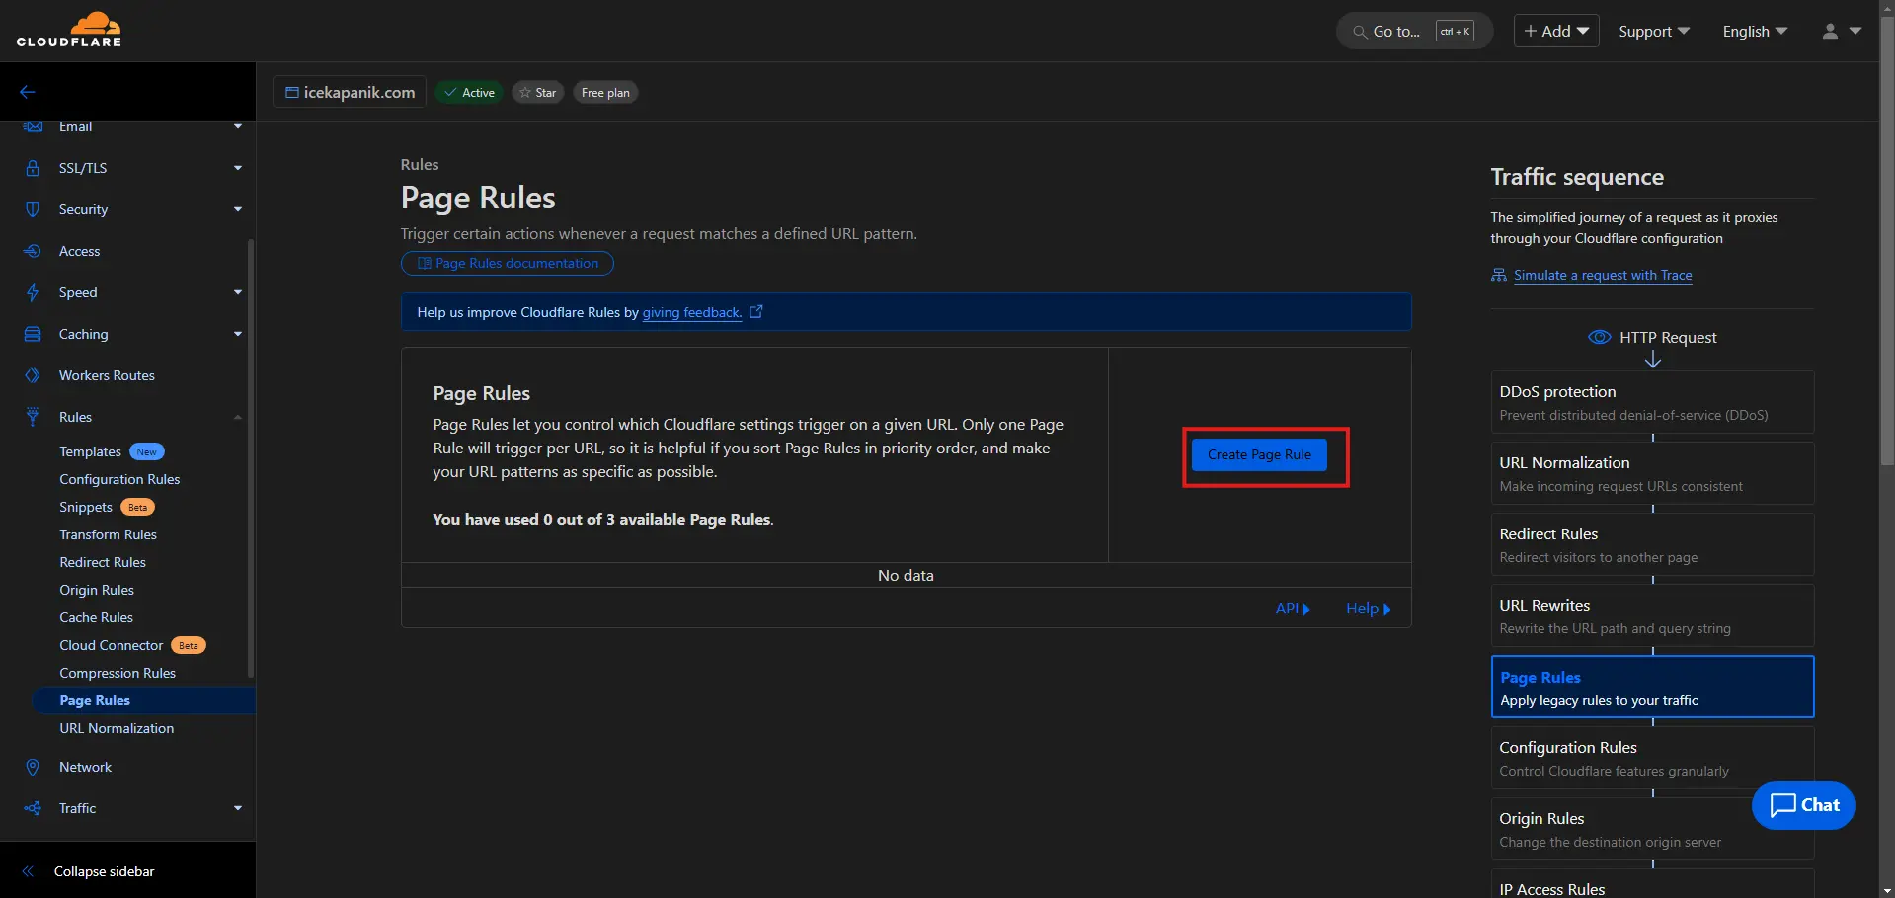This screenshot has height=898, width=1895.
Task: Click the Go to search field
Action: point(1414,32)
